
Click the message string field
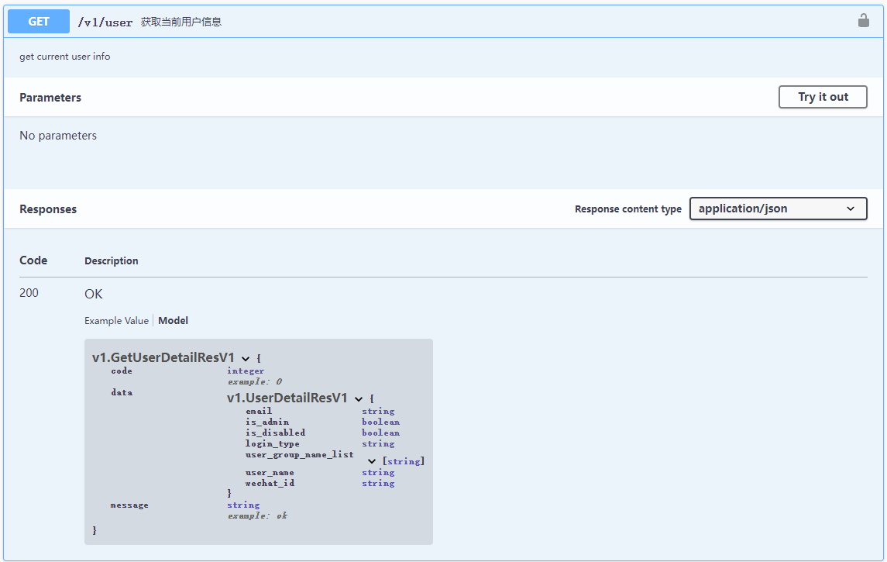point(129,505)
